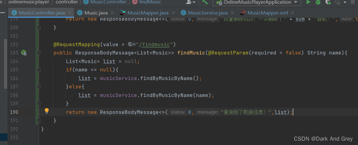Click the else keyword on line 187
358x145 pixels.
tap(75, 87)
